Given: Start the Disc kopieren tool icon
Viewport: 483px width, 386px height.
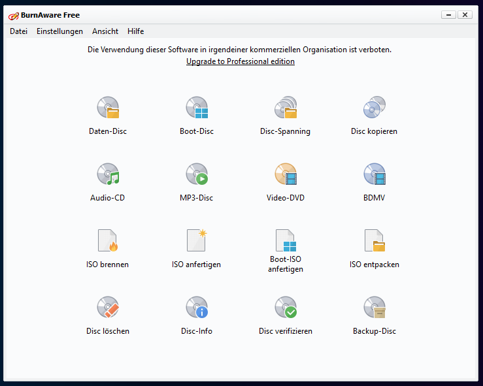Looking at the screenshot, I should pyautogui.click(x=375, y=107).
